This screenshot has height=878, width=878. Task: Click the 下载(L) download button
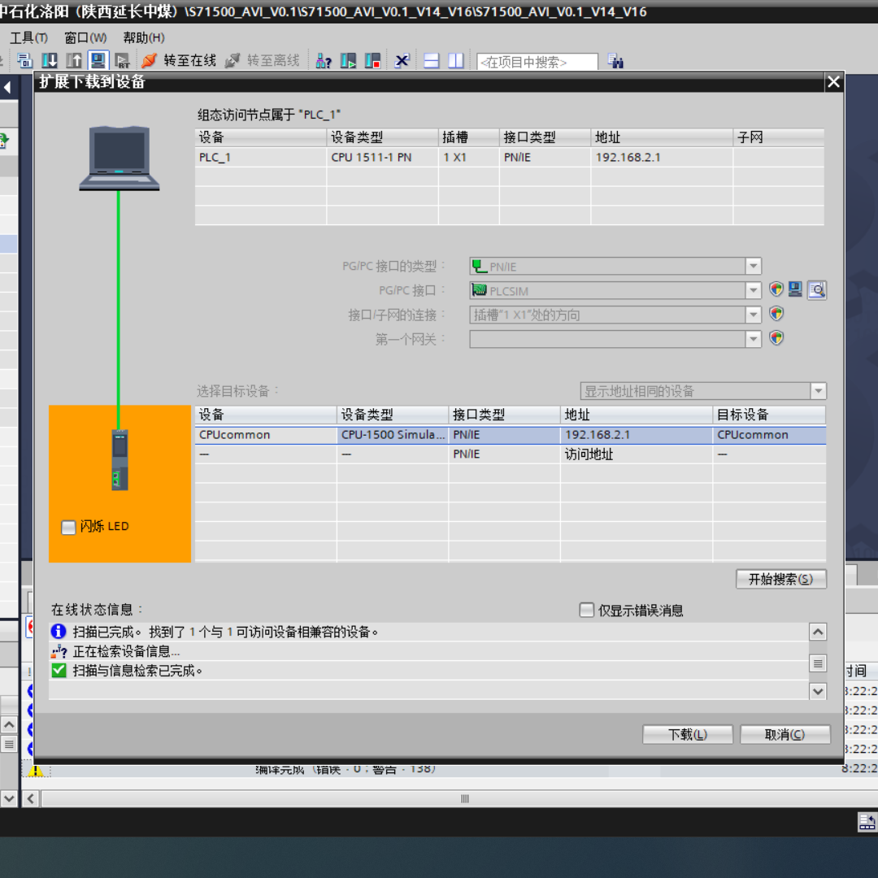coord(688,734)
